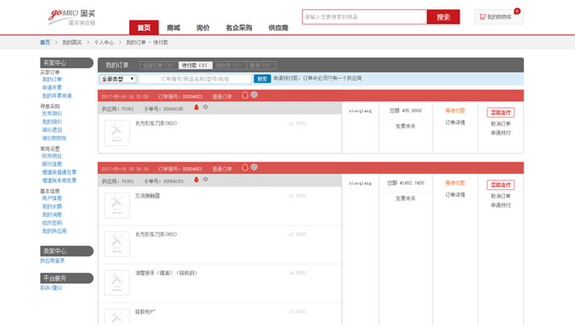Click the red QQ icon beside sub-order 00004183
The image size is (575, 325).
click(196, 180)
